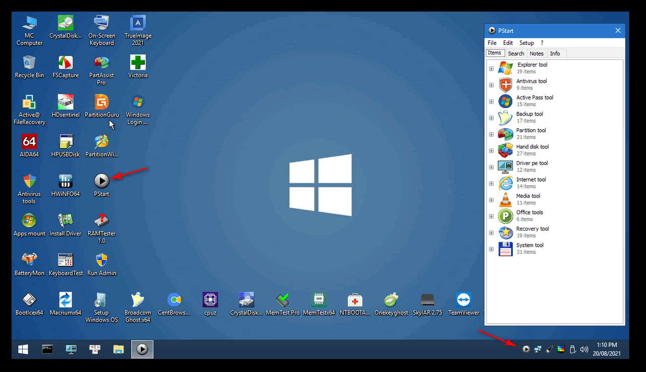Expand Explorer tool group
Image resolution: width=646 pixels, height=372 pixels.
click(492, 69)
